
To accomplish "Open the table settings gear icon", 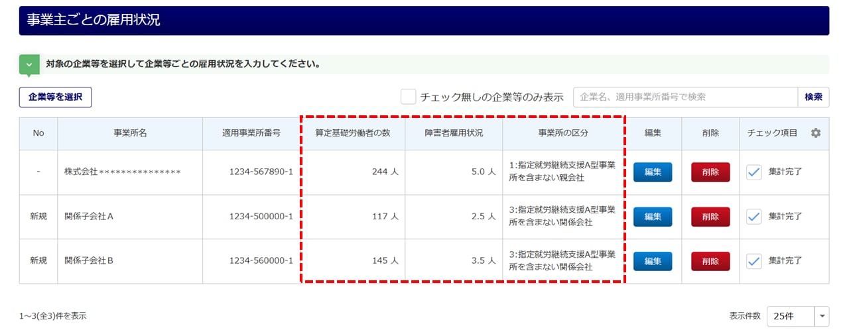I will tap(816, 133).
